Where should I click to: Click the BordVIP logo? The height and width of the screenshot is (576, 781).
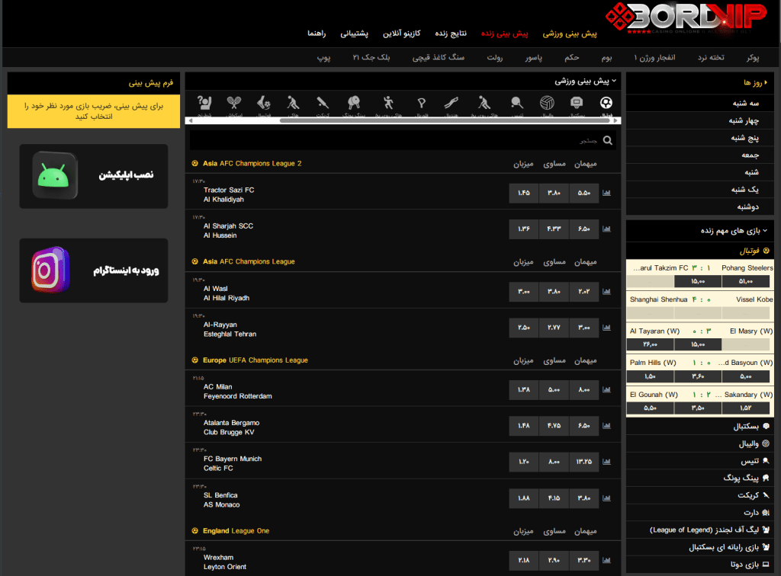point(686,18)
